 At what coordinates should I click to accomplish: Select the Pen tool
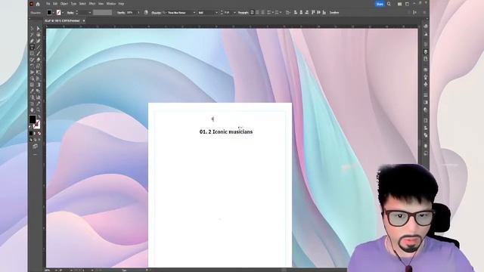pyautogui.click(x=32, y=41)
